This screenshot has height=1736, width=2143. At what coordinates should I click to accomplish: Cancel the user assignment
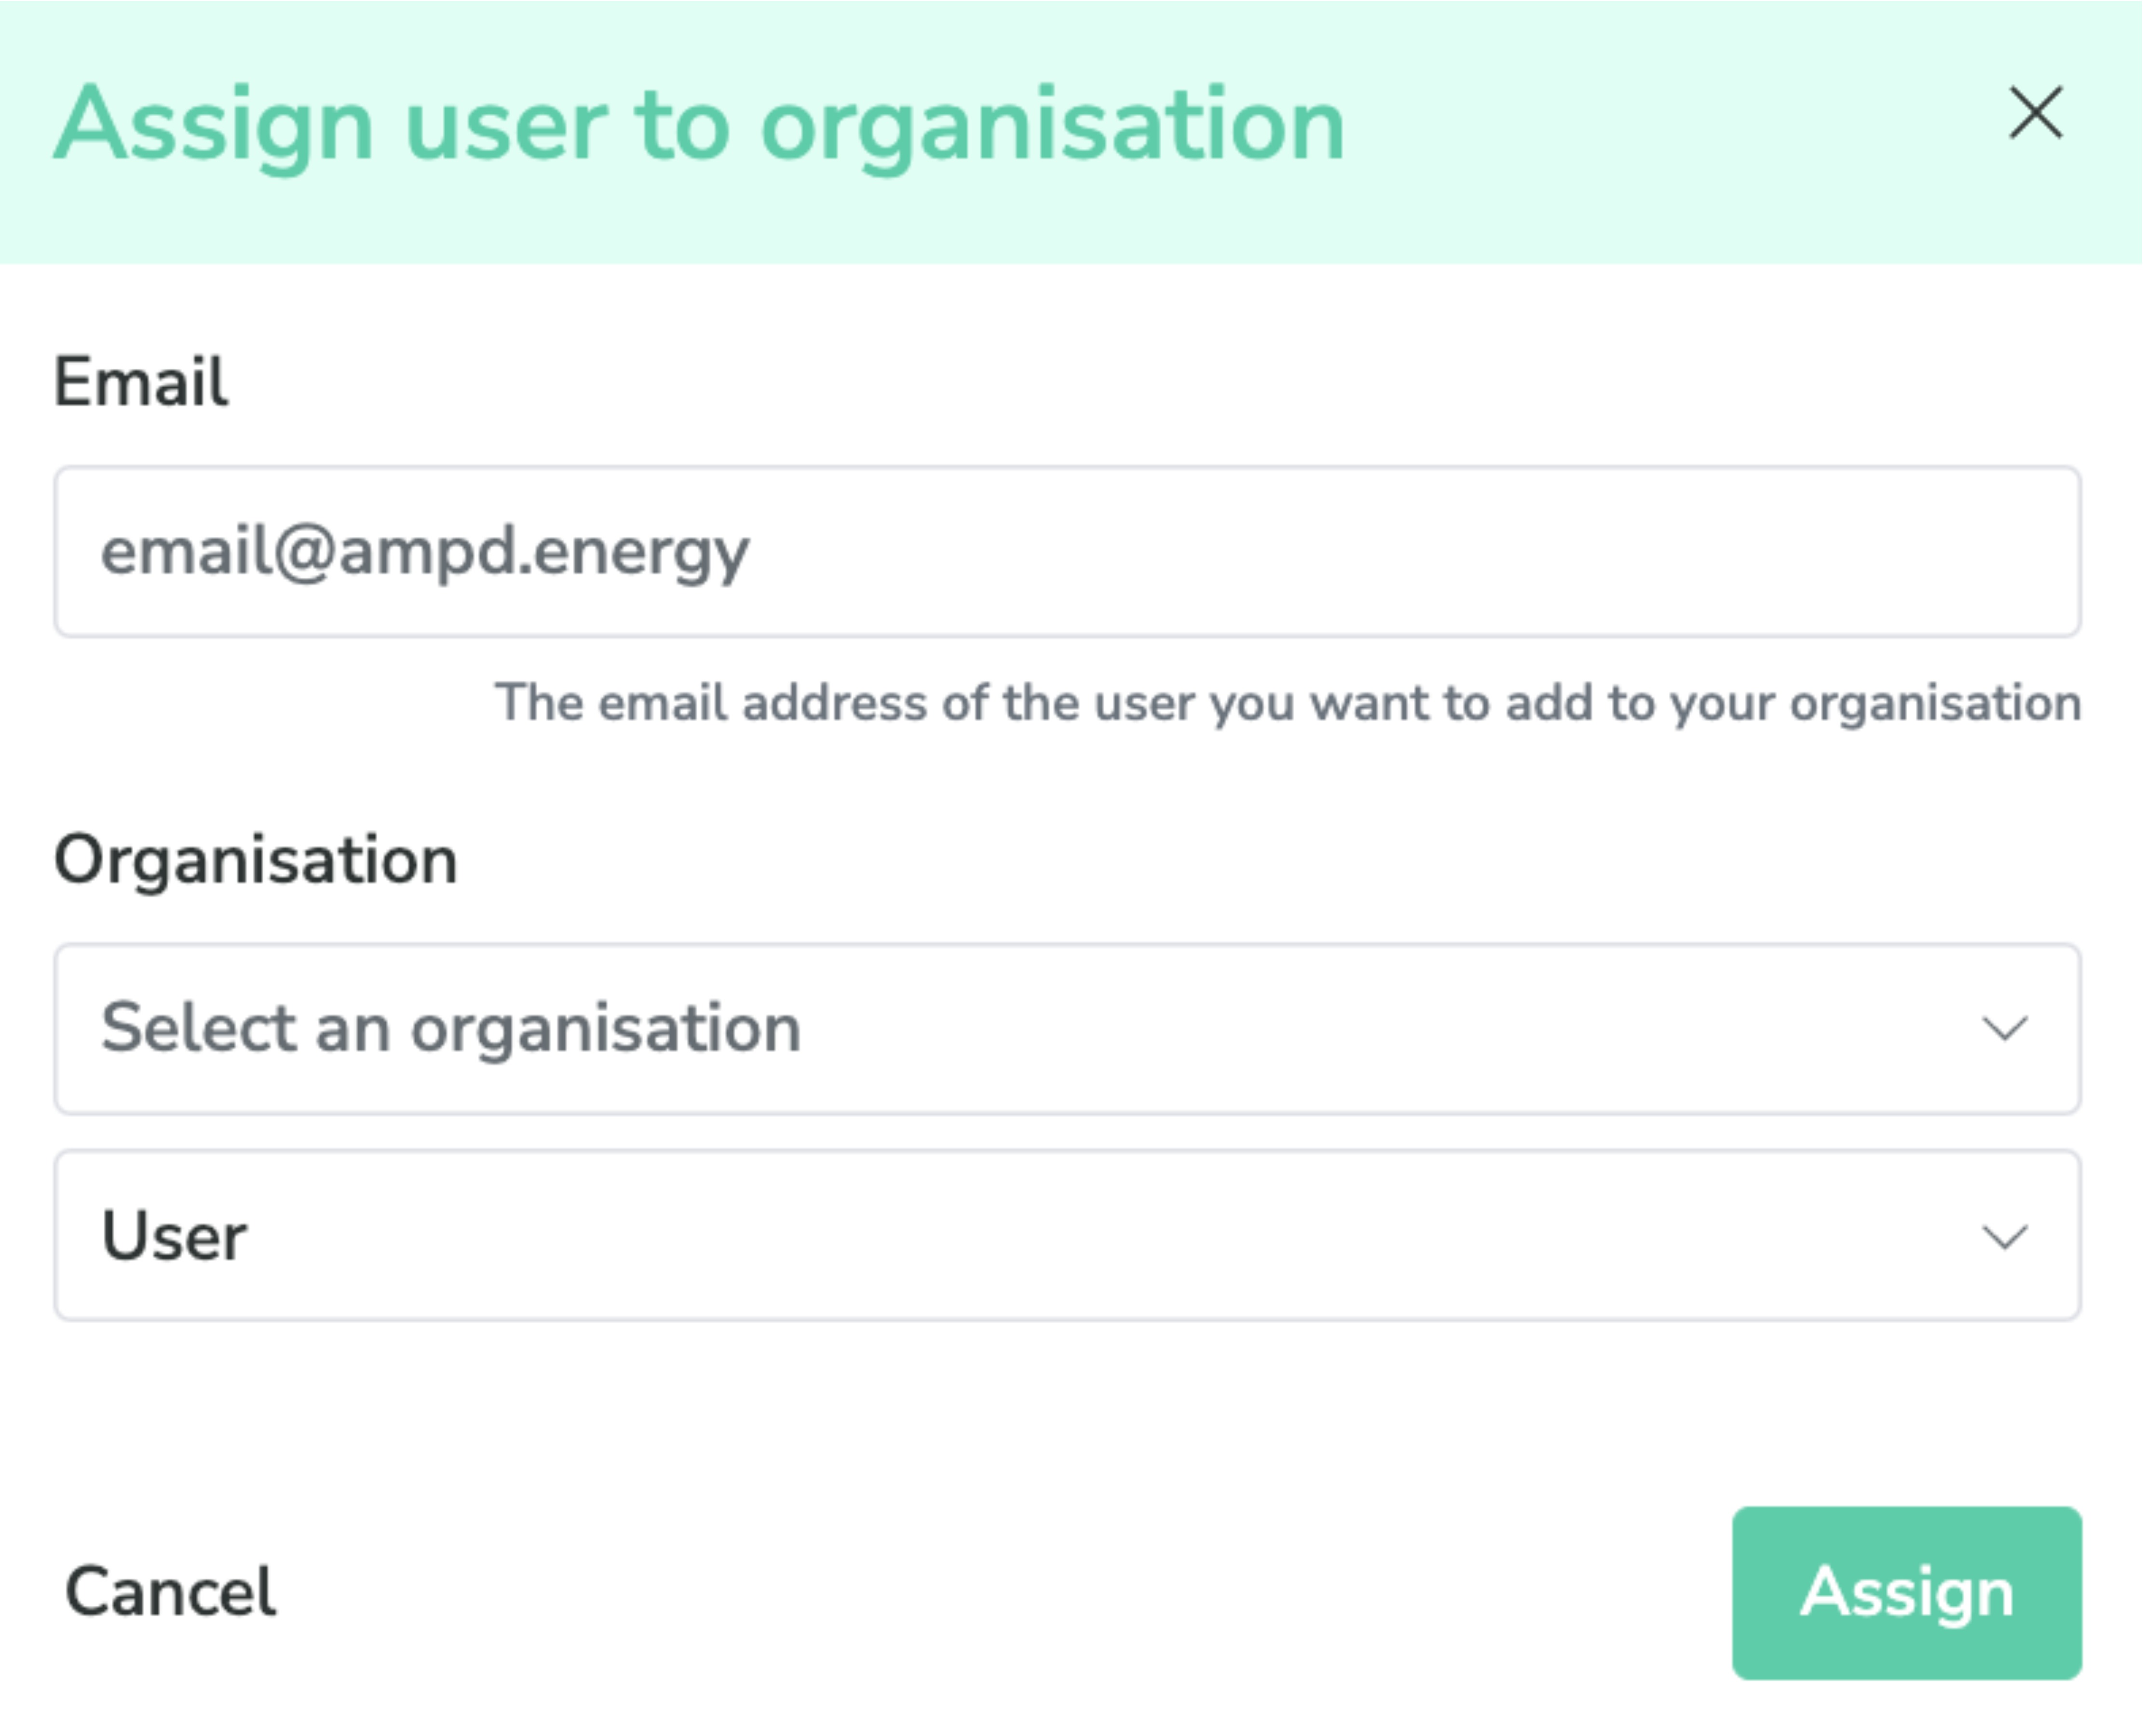(170, 1592)
